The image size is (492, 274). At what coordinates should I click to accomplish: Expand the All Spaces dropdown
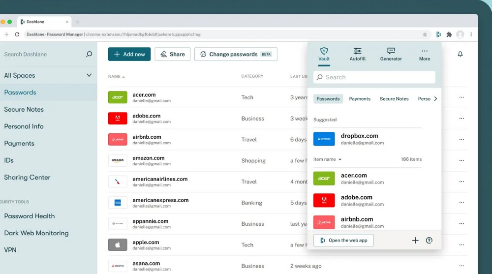pos(89,75)
